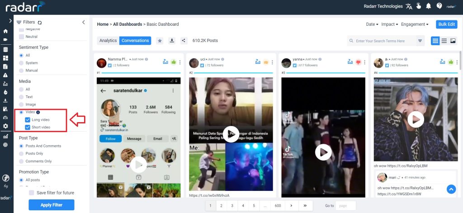The width and height of the screenshot is (463, 213).
Task: Select Sentiment Type All radio
Action: (21, 55)
